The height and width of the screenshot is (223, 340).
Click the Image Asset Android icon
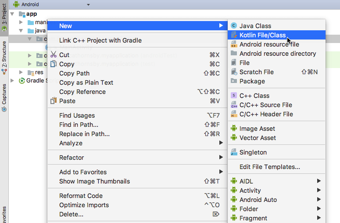point(234,129)
